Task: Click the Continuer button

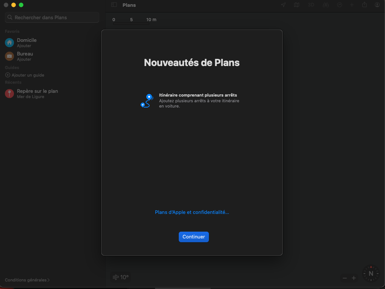Action: point(193,237)
